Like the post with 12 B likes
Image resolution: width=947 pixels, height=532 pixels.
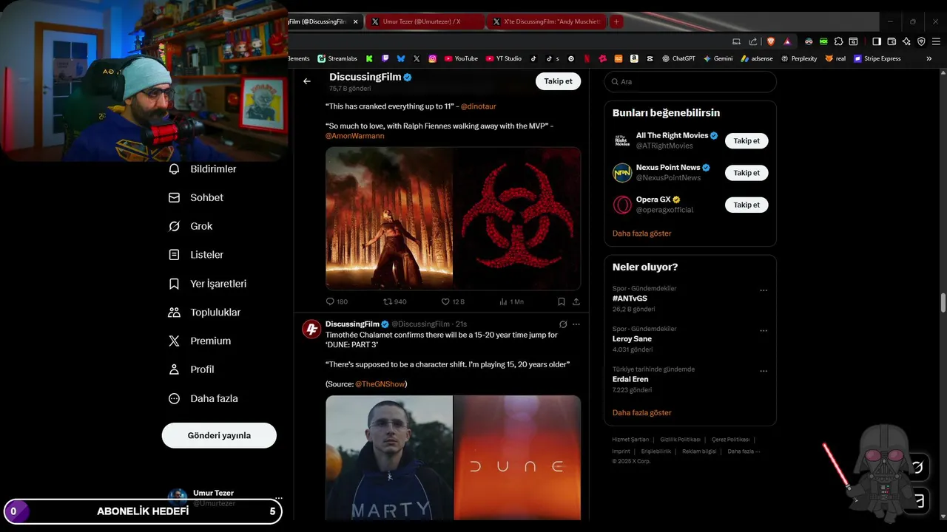(x=453, y=301)
